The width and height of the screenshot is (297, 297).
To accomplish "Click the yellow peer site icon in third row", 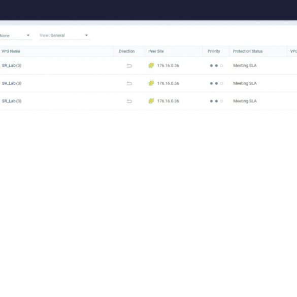I will point(151,101).
